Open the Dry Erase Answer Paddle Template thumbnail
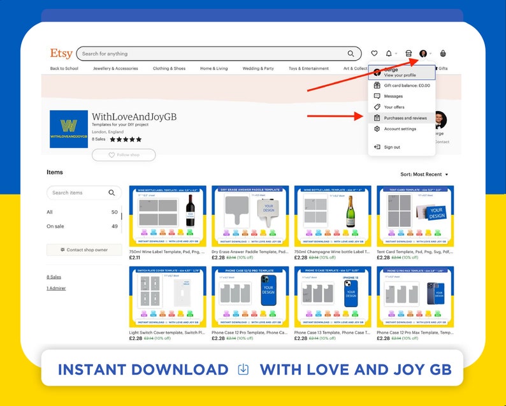Viewport: 506px width, 406px height. click(x=250, y=216)
